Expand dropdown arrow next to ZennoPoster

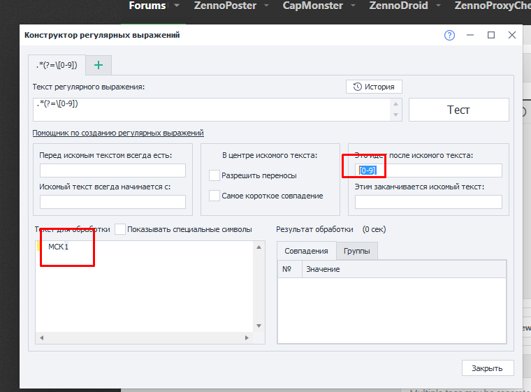(266, 6)
